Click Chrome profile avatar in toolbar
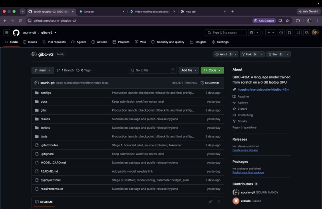 tap(309, 20)
